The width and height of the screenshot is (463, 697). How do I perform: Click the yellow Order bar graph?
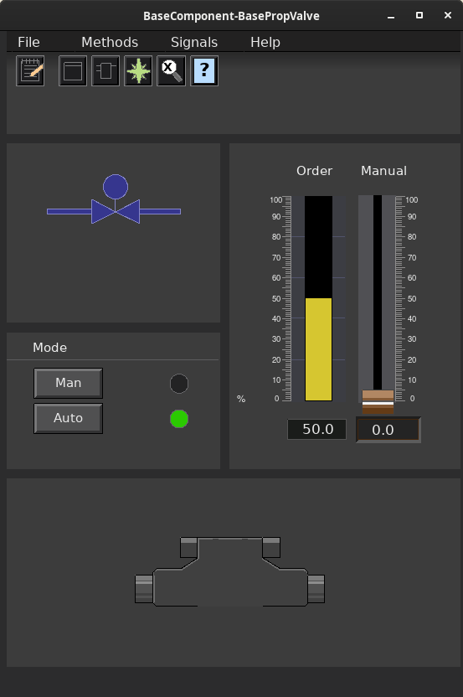coord(318,349)
